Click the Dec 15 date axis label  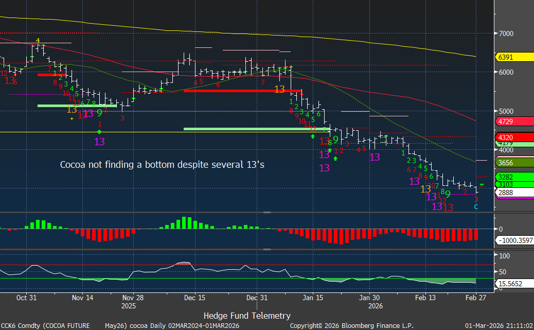pos(195,298)
